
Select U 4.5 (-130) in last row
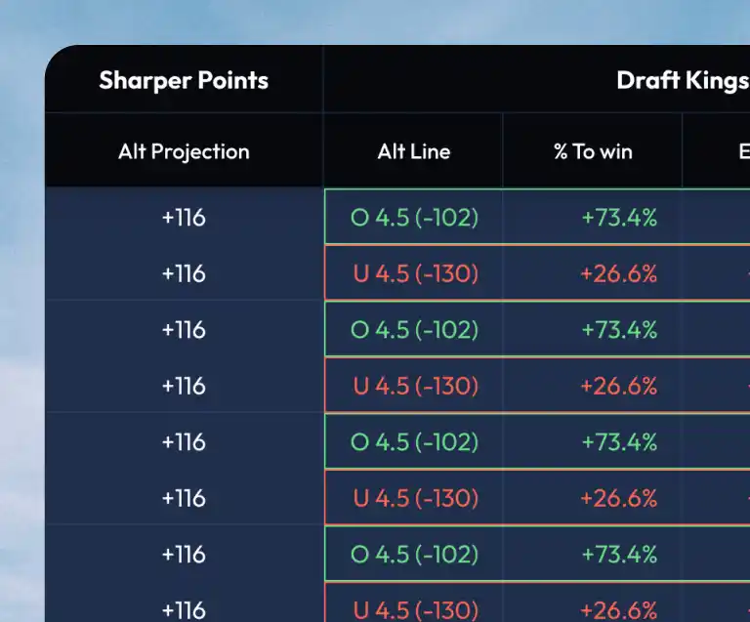coord(415,609)
